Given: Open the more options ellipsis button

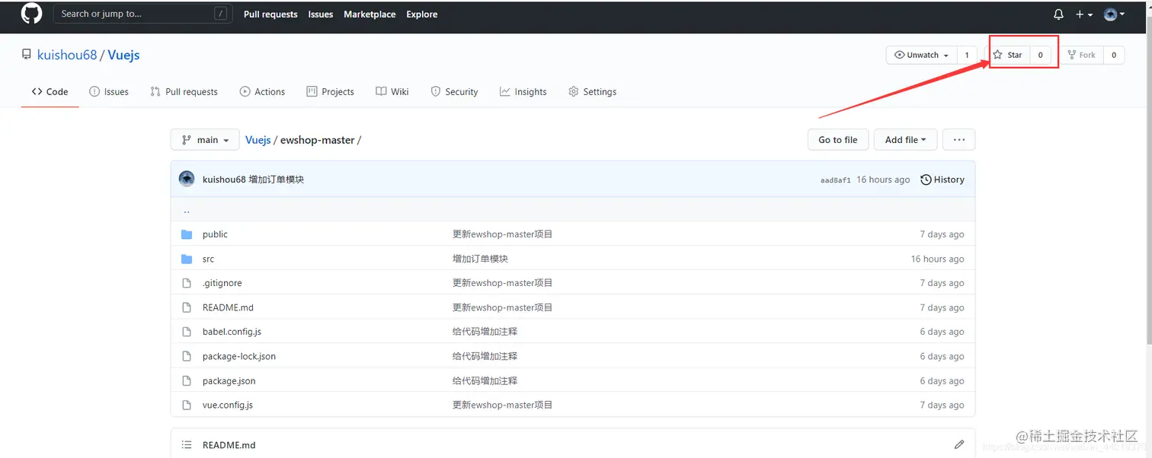Looking at the screenshot, I should 958,140.
